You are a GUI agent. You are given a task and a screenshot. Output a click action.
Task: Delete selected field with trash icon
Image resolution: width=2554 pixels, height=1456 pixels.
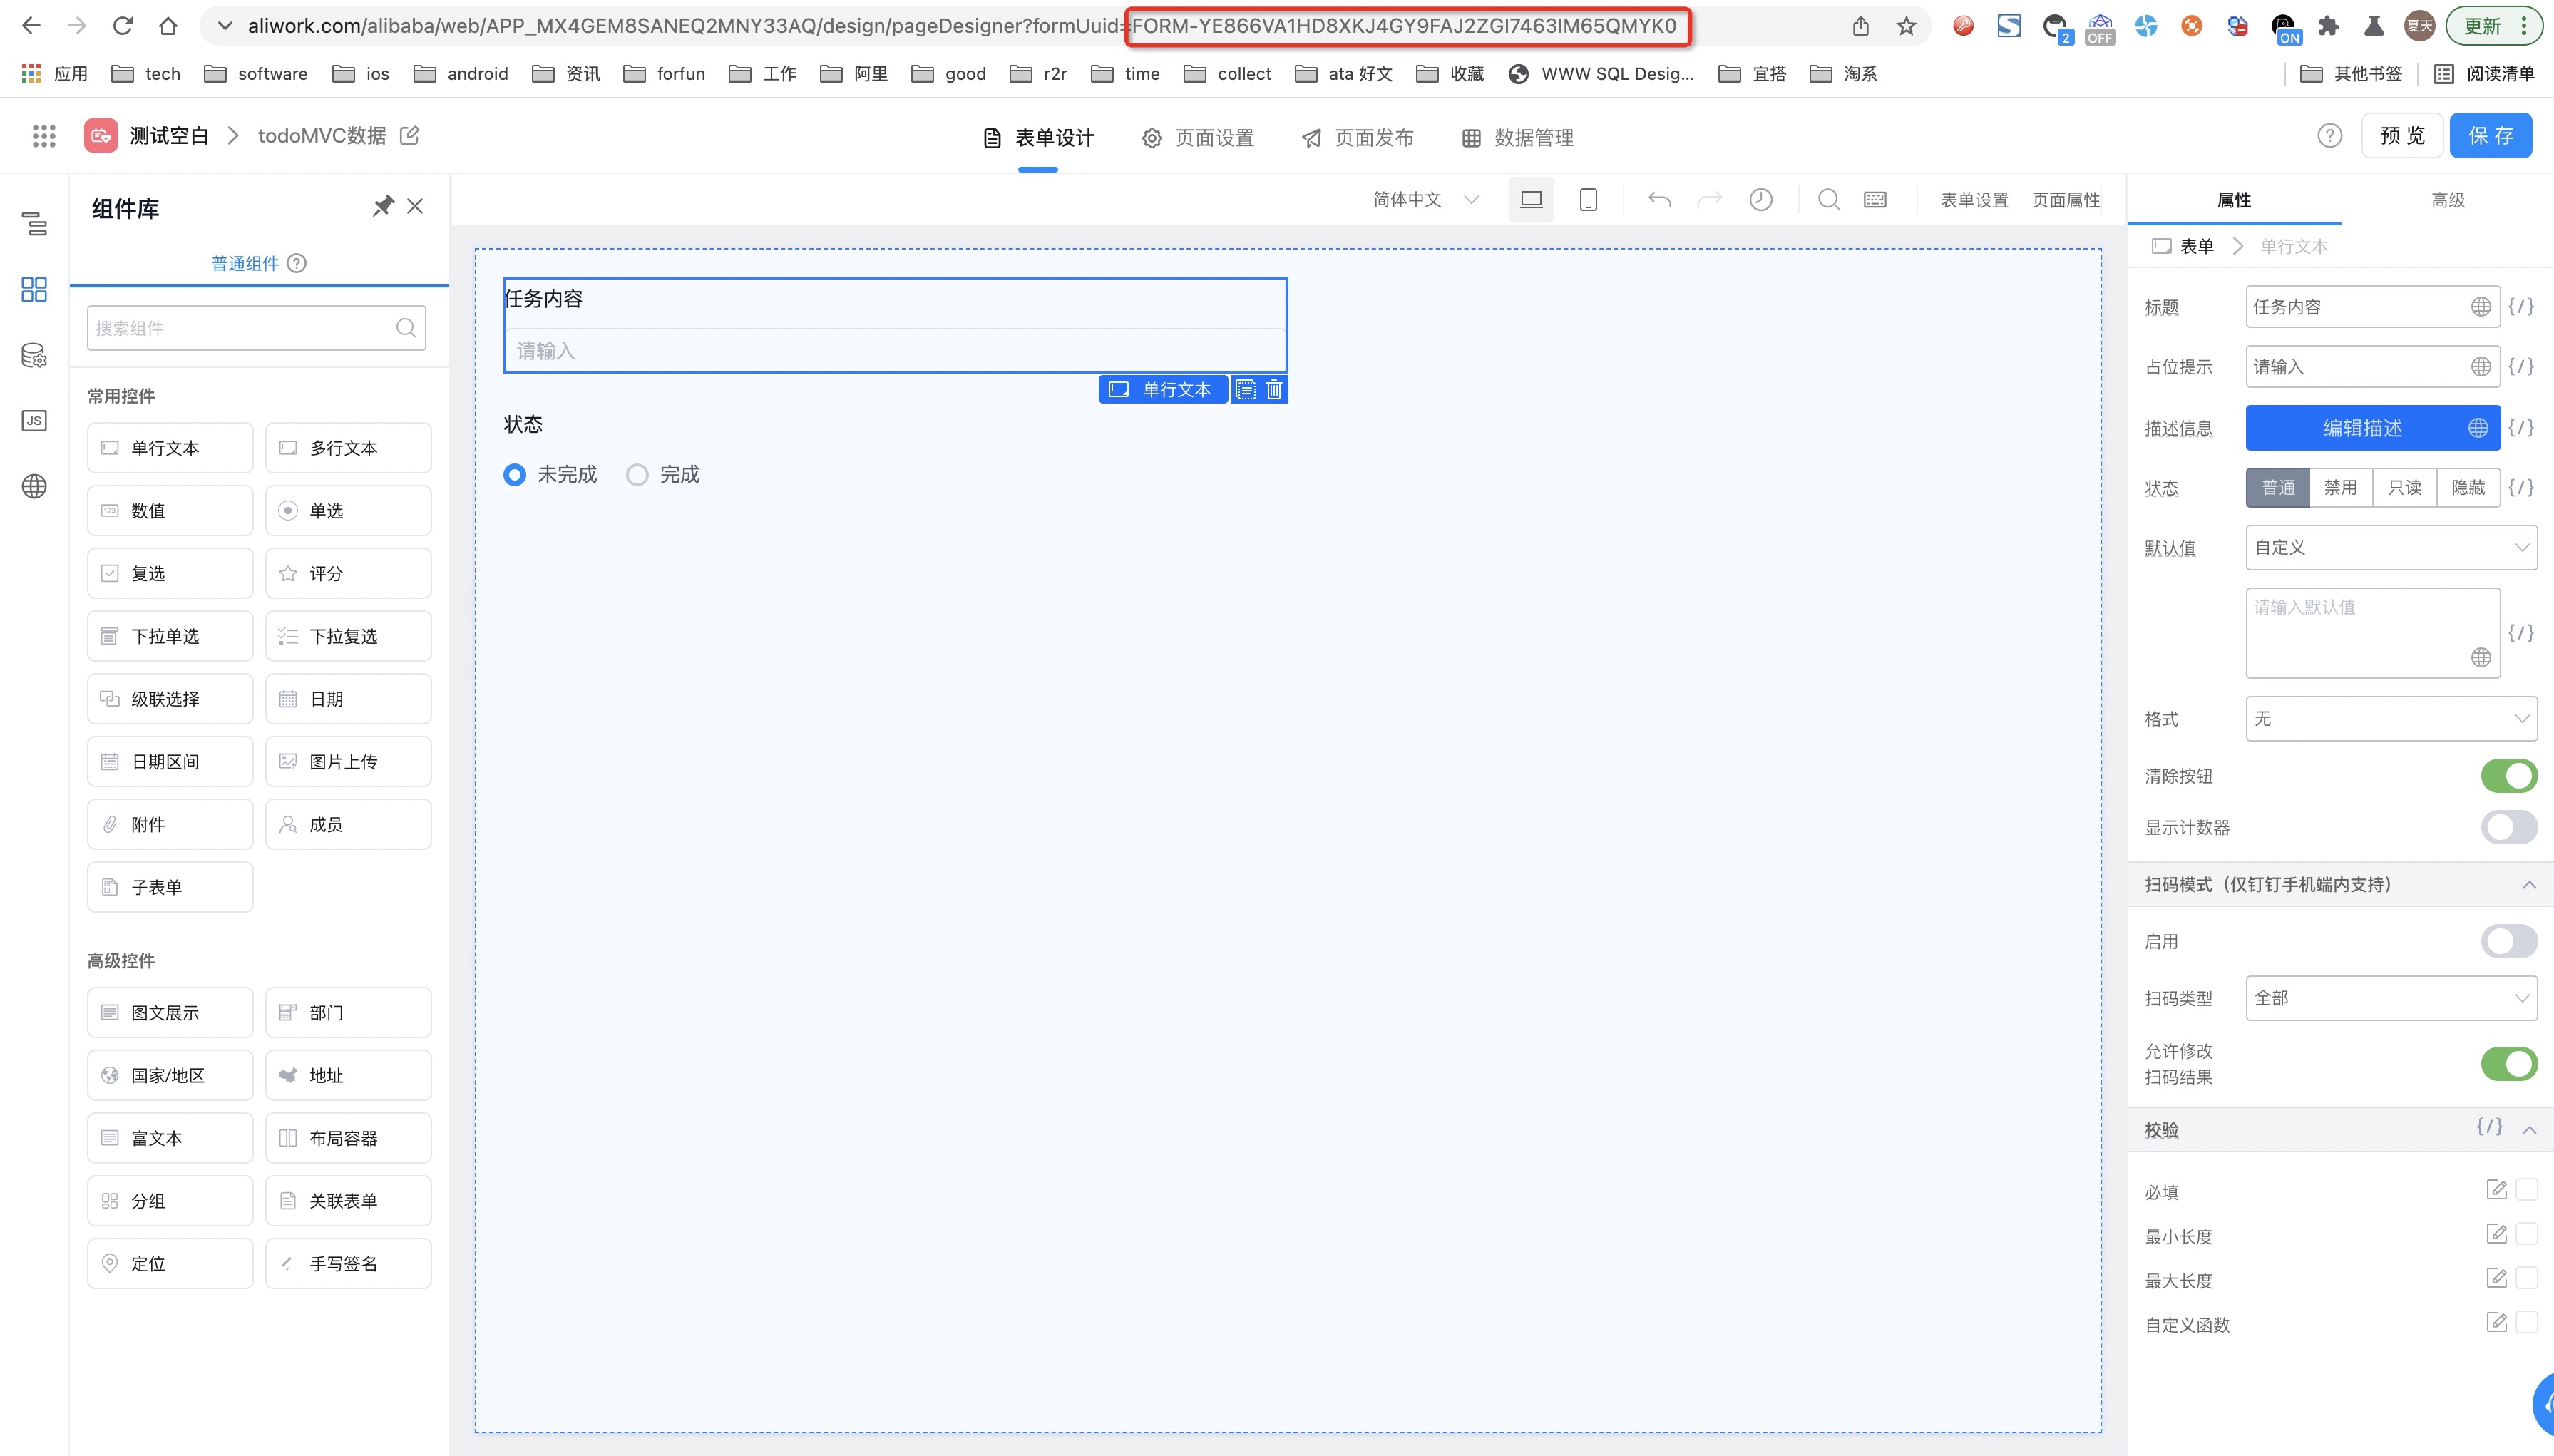click(1274, 390)
